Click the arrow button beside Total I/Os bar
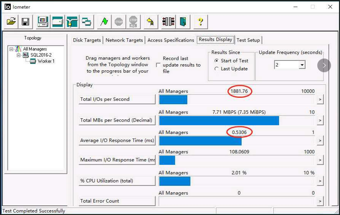Image resolution: width=340 pixels, height=215 pixels. point(320,99)
